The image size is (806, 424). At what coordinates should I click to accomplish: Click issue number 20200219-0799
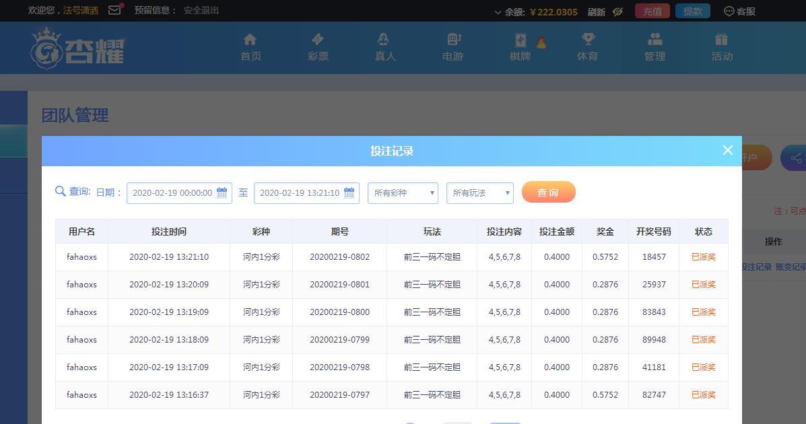(340, 340)
